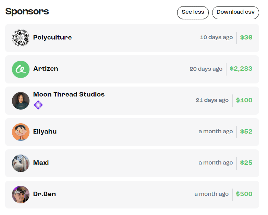Click the Sponsors section heading

point(27,12)
